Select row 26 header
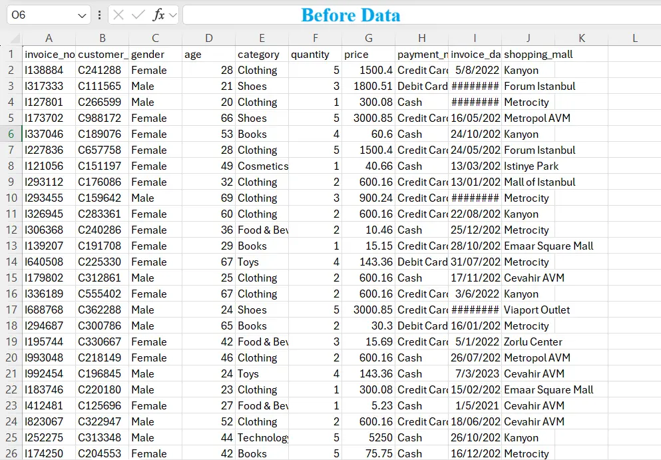The image size is (661, 460). point(11,453)
